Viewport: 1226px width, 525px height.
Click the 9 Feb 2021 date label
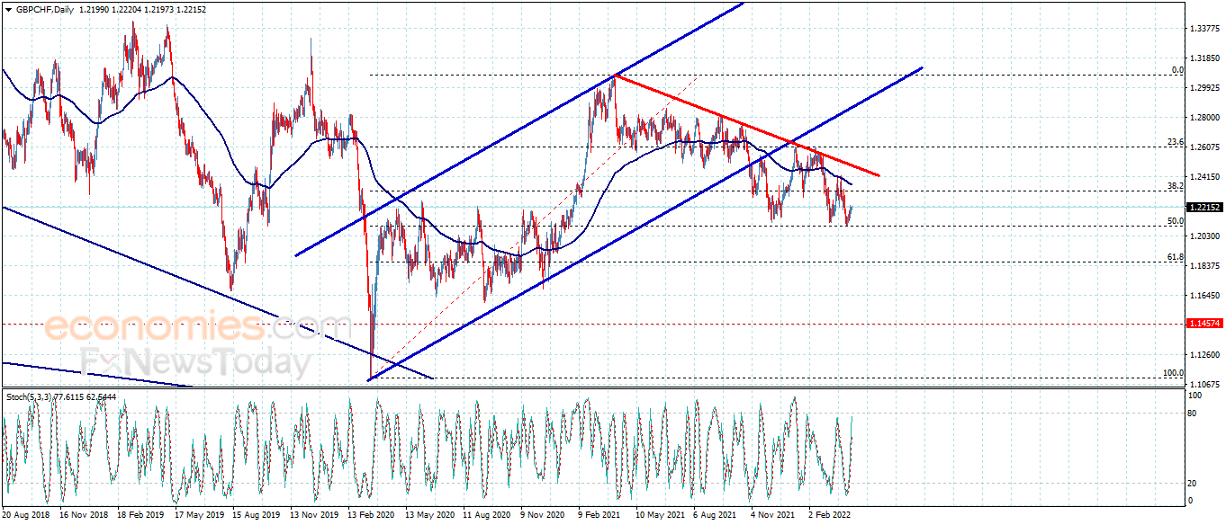(x=599, y=515)
